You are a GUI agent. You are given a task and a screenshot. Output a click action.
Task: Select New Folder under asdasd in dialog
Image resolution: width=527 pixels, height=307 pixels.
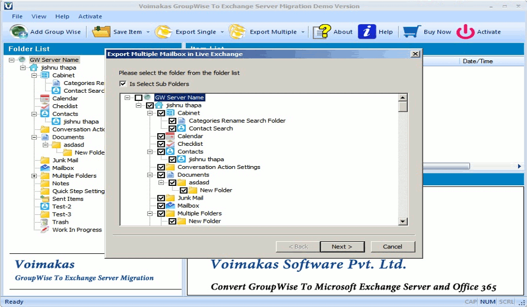(x=216, y=190)
